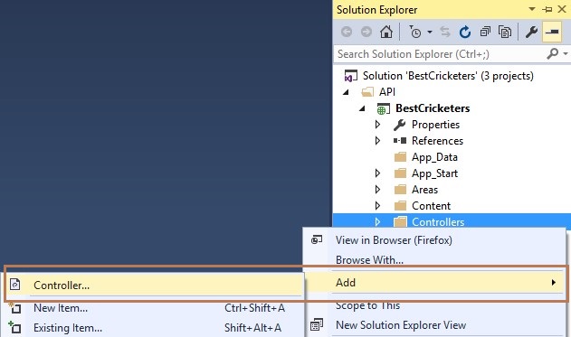Click the Refresh icon in Solution Explorer

(x=465, y=33)
